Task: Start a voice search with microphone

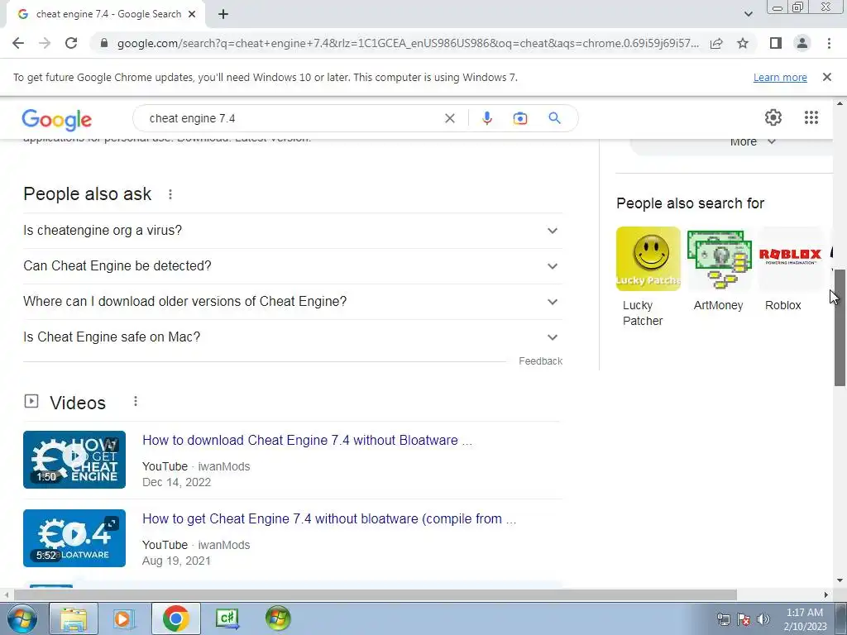Action: (x=486, y=118)
